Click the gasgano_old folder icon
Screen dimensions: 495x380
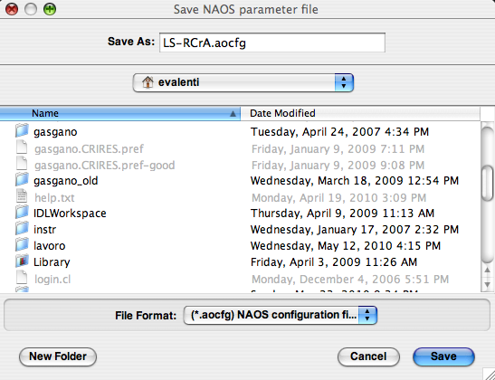22,180
